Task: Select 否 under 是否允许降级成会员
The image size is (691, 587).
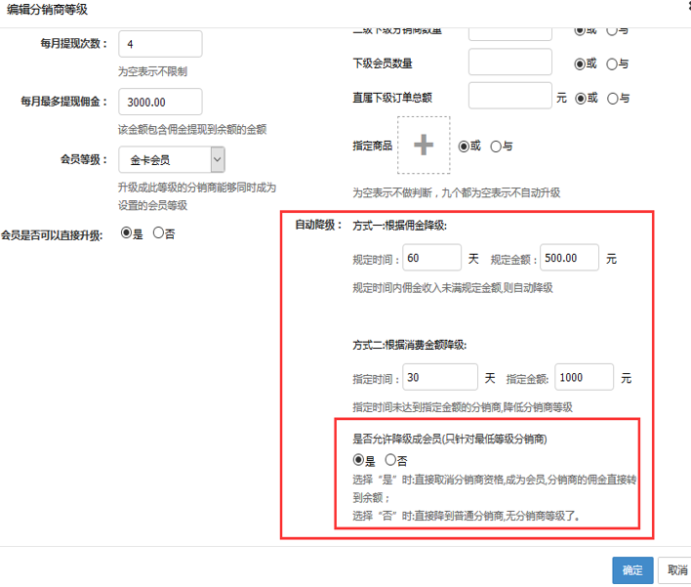Action: pyautogui.click(x=390, y=459)
